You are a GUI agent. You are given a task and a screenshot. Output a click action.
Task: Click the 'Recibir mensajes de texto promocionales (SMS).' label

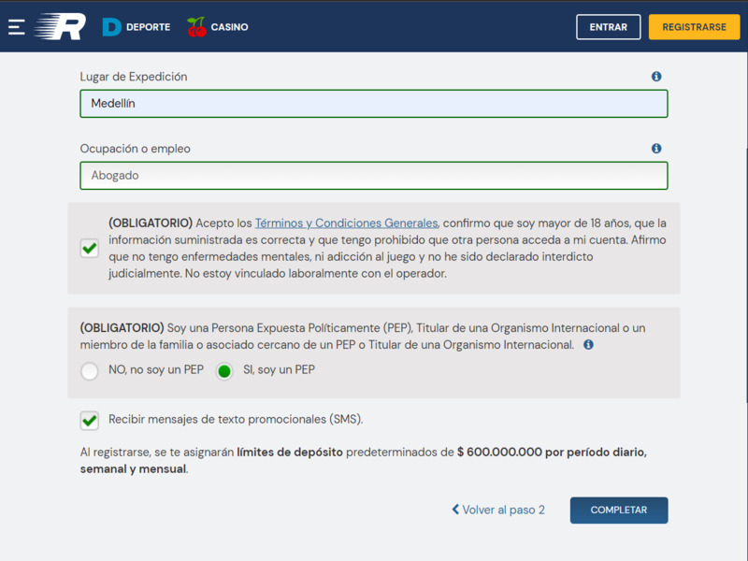tap(236, 419)
